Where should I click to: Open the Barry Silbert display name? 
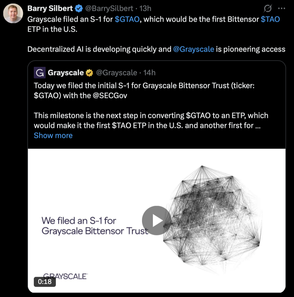pyautogui.click(x=50, y=9)
